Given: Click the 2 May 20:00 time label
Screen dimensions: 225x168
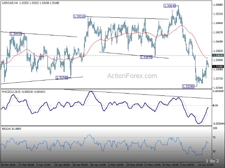Looking at the screenshot, I should (x=116, y=165).
